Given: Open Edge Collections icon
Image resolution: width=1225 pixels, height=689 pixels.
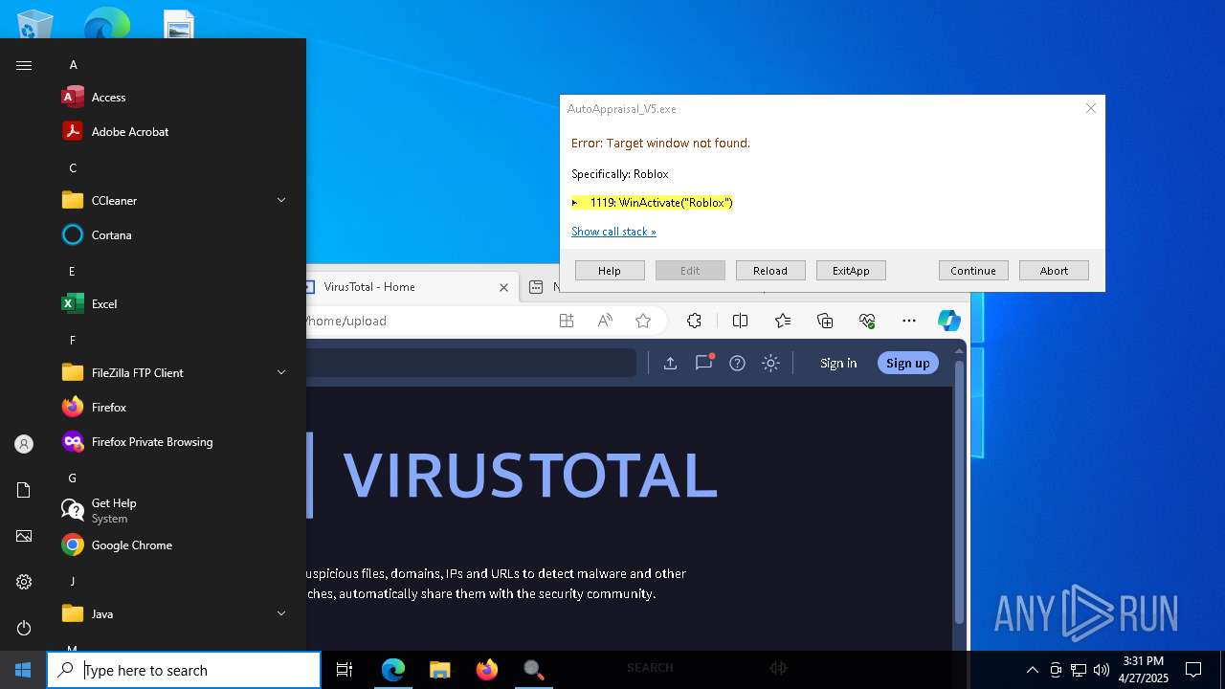Looking at the screenshot, I should pyautogui.click(x=825, y=321).
